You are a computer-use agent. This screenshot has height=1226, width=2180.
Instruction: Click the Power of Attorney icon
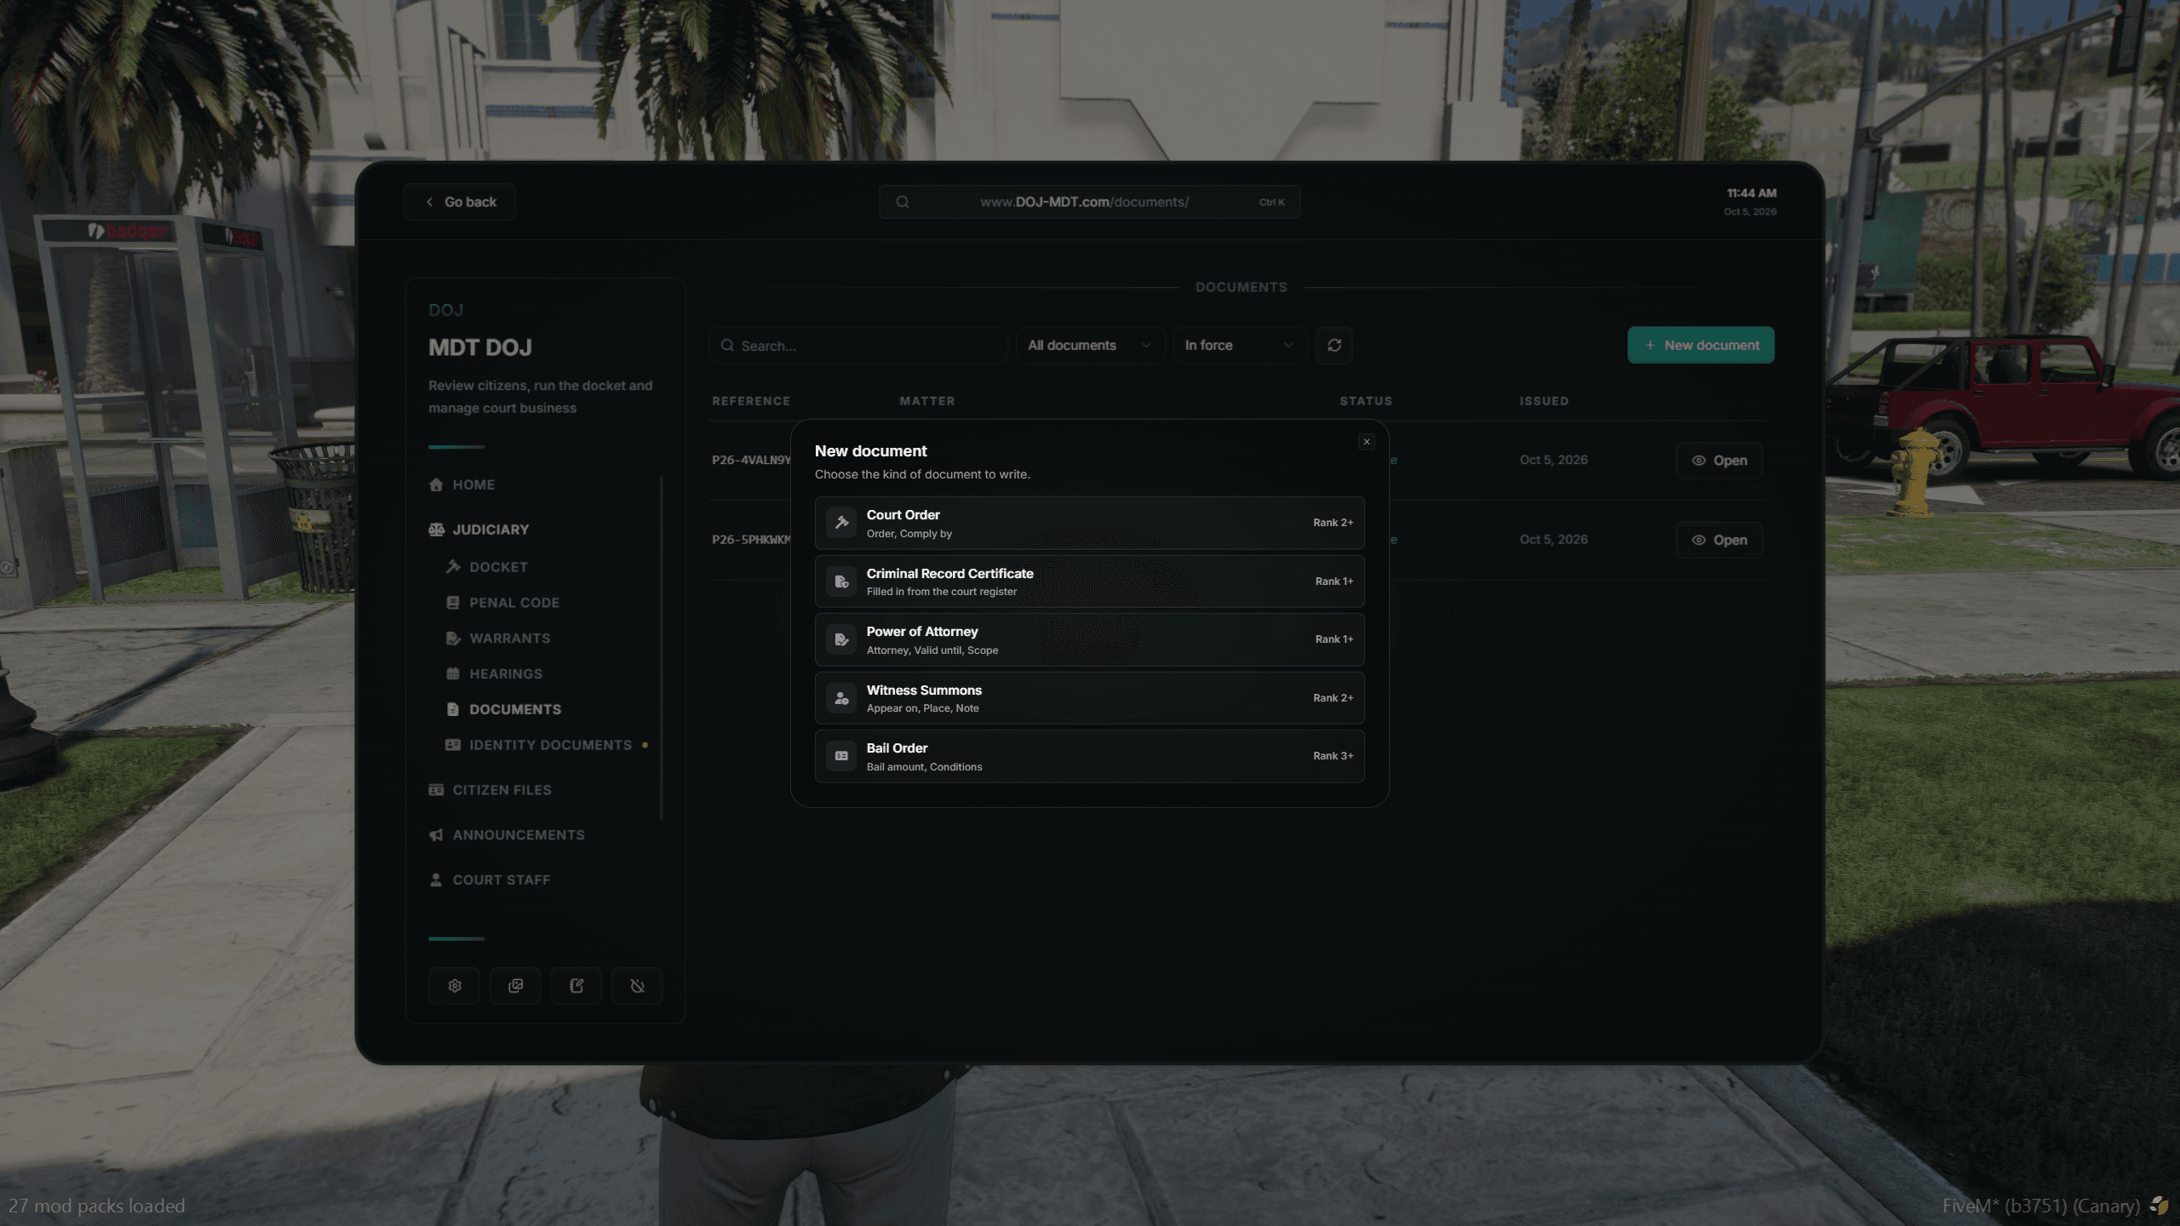tap(841, 639)
